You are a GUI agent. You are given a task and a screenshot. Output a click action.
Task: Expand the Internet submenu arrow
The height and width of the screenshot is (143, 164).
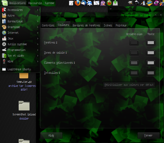[x=38, y=33]
